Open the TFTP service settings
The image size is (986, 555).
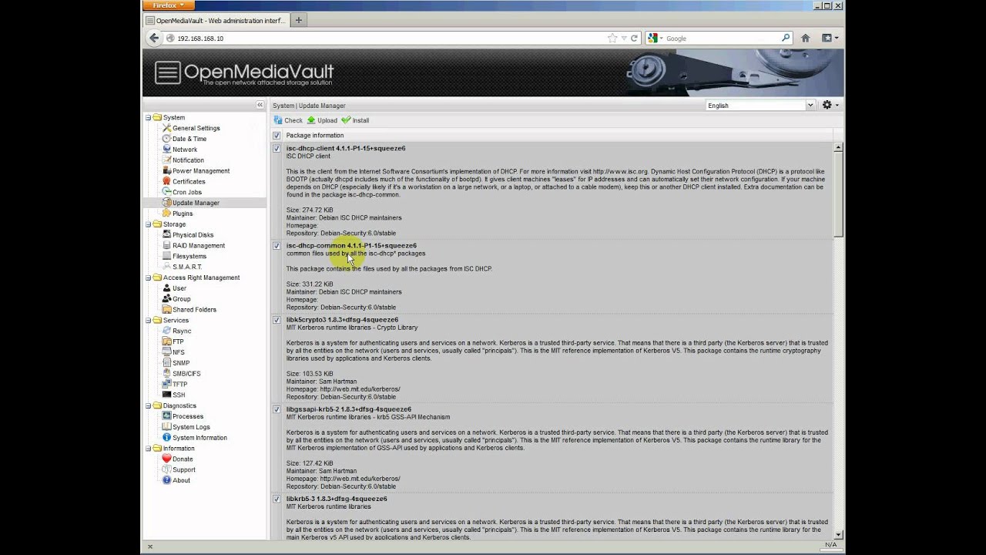179,384
